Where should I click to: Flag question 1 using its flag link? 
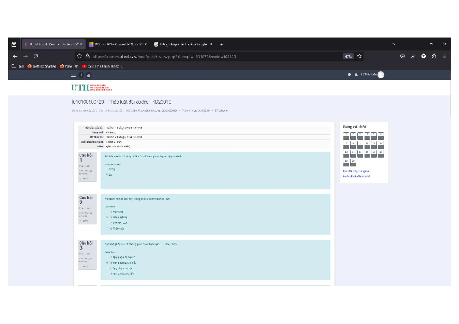(85, 178)
